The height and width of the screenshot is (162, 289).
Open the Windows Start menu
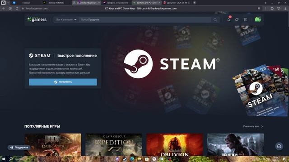point(3,159)
